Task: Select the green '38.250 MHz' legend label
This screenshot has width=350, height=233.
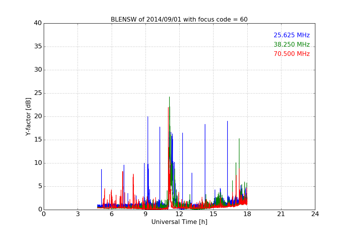Action: [292, 45]
